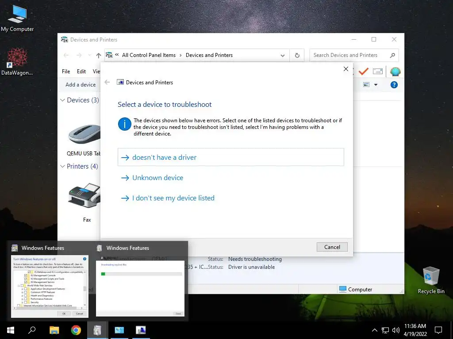Click the Devices and Printers icon in dialog header
This screenshot has height=339, width=453.
[120, 82]
